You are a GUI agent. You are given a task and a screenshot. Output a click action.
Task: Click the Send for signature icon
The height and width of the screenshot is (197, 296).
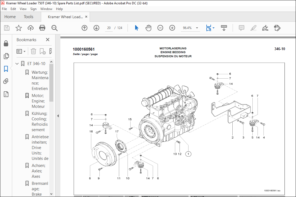277,28
